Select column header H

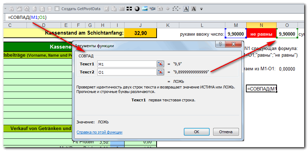click(103, 25)
